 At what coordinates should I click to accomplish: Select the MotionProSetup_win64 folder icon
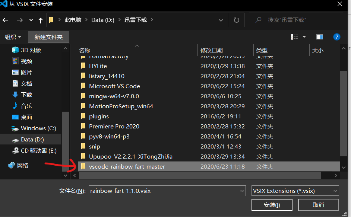point(83,106)
